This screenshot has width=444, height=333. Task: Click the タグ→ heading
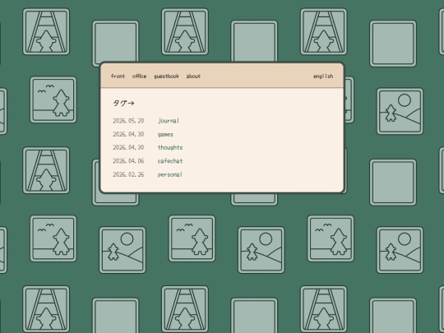123,103
